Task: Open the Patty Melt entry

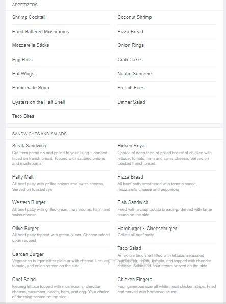Action: 22,177
